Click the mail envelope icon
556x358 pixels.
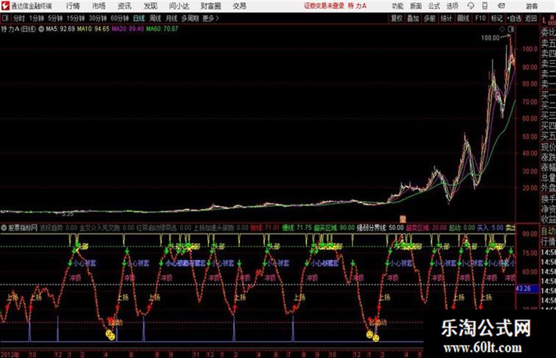(501, 6)
